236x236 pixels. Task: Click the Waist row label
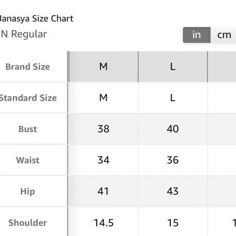coord(28,160)
